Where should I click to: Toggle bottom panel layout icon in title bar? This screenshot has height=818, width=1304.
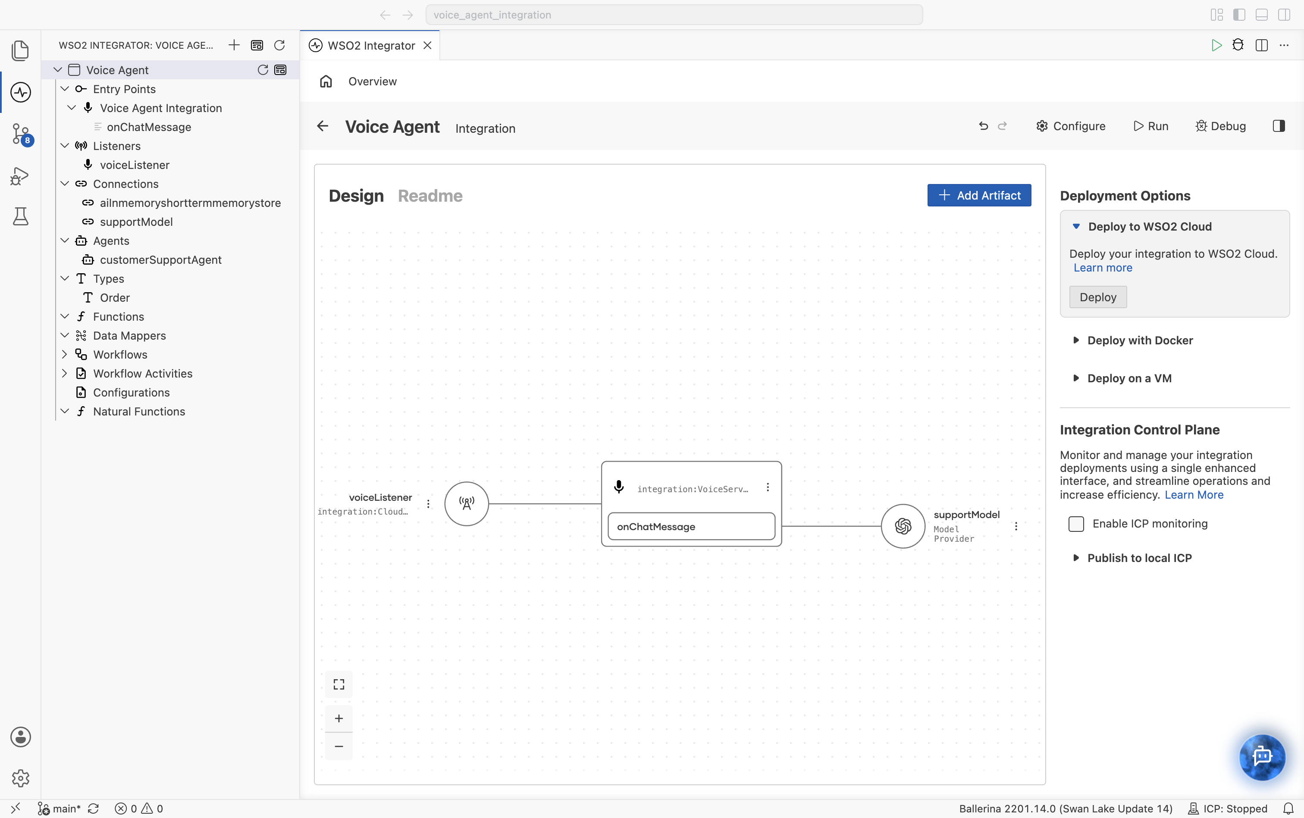tap(1261, 15)
